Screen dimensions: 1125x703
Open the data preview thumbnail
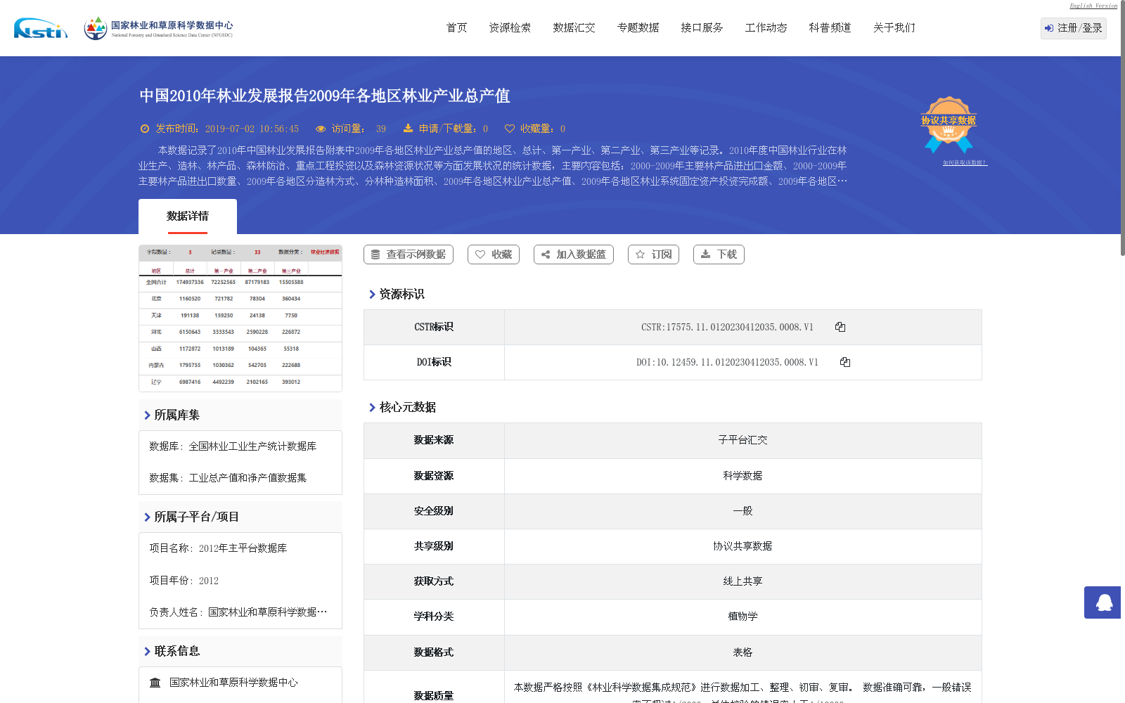coord(240,318)
